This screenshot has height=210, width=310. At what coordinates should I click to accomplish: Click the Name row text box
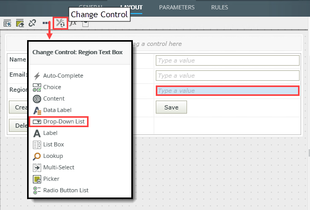click(228, 60)
